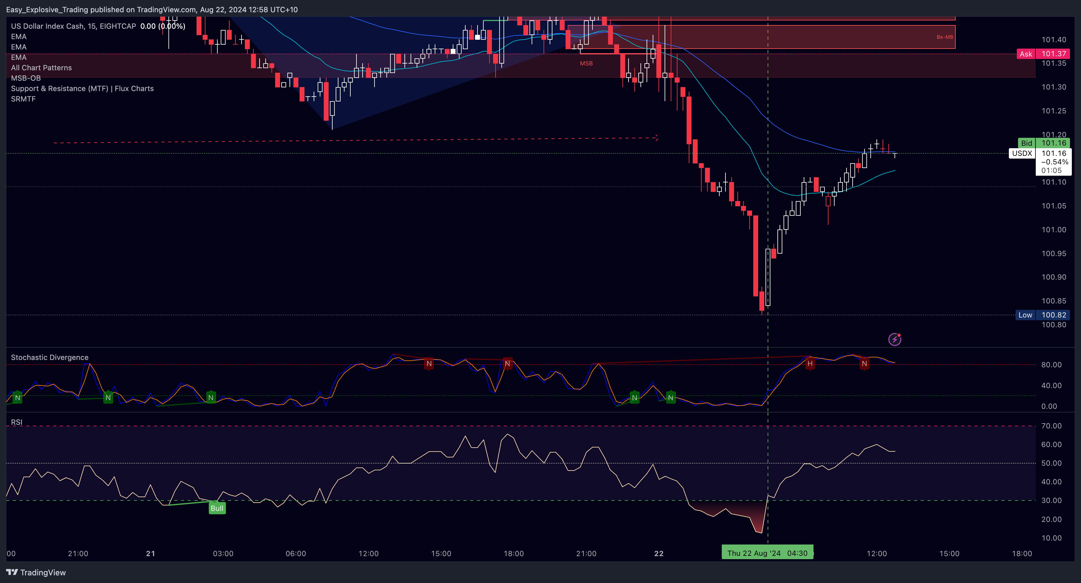
Task: Click the 100.90 price axis value
Action: click(x=1054, y=277)
